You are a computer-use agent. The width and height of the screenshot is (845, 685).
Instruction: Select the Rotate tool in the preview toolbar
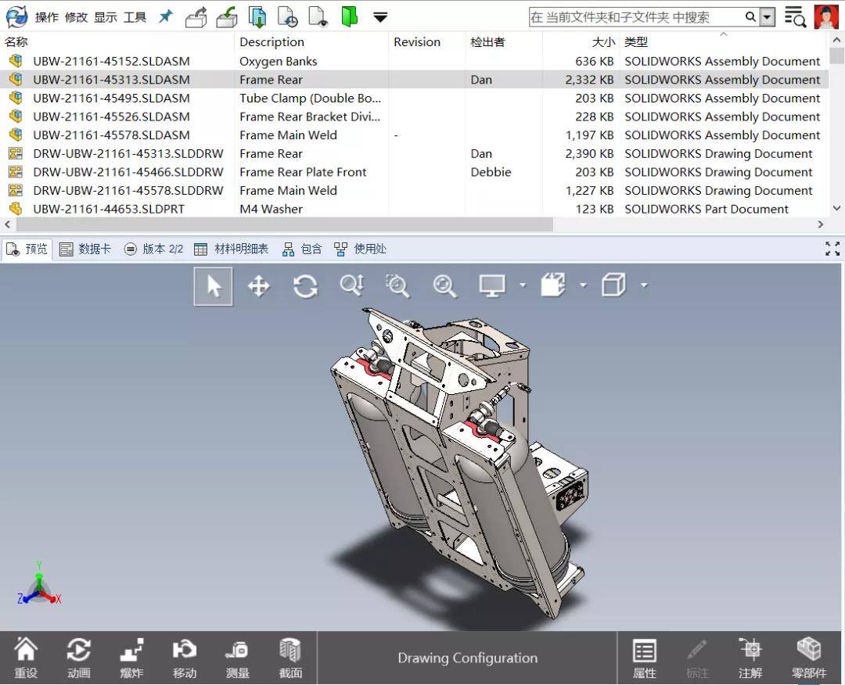point(305,285)
